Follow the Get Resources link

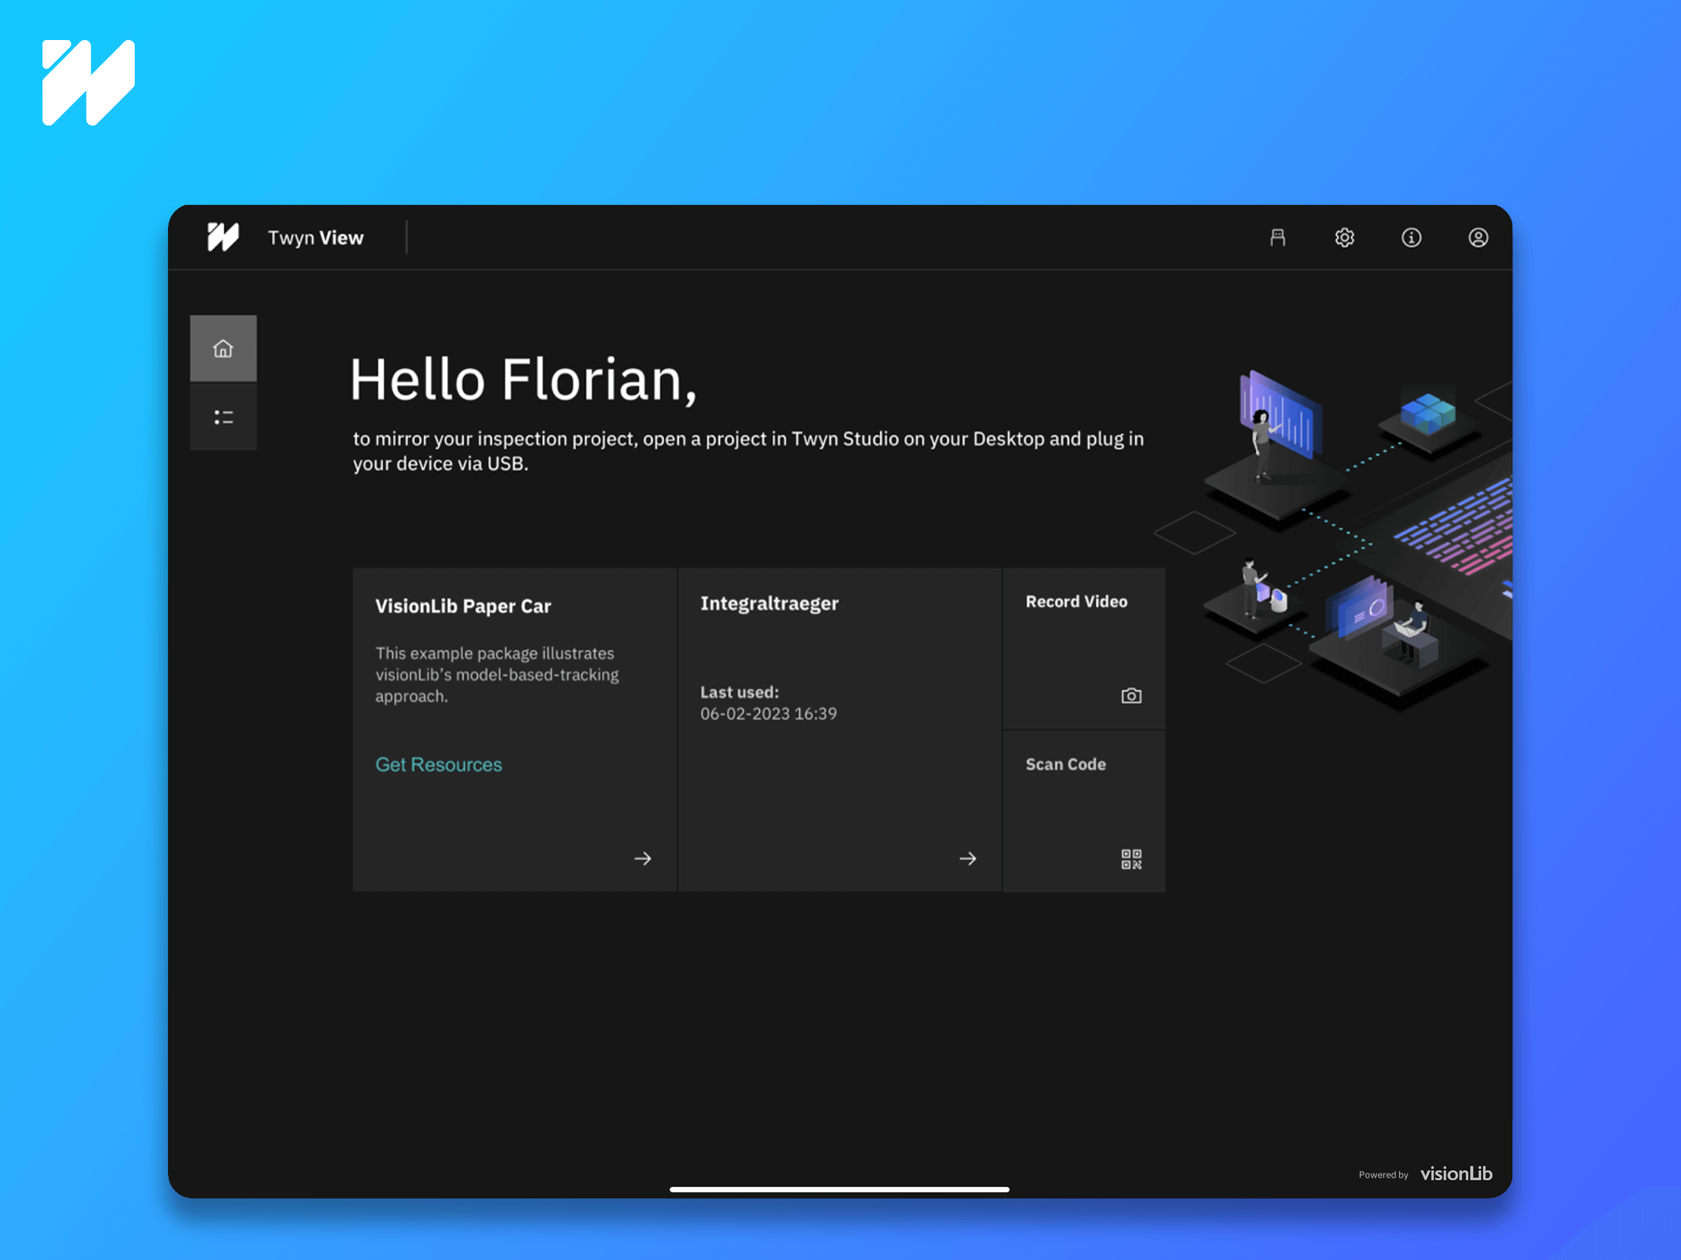tap(439, 765)
